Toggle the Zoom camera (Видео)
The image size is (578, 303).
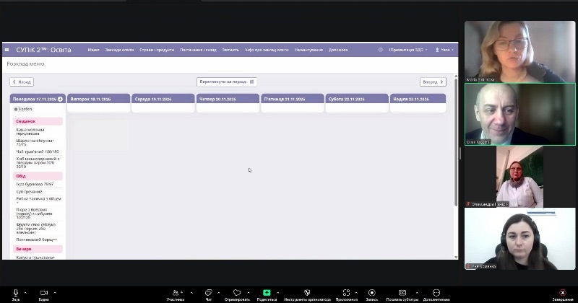point(44,294)
